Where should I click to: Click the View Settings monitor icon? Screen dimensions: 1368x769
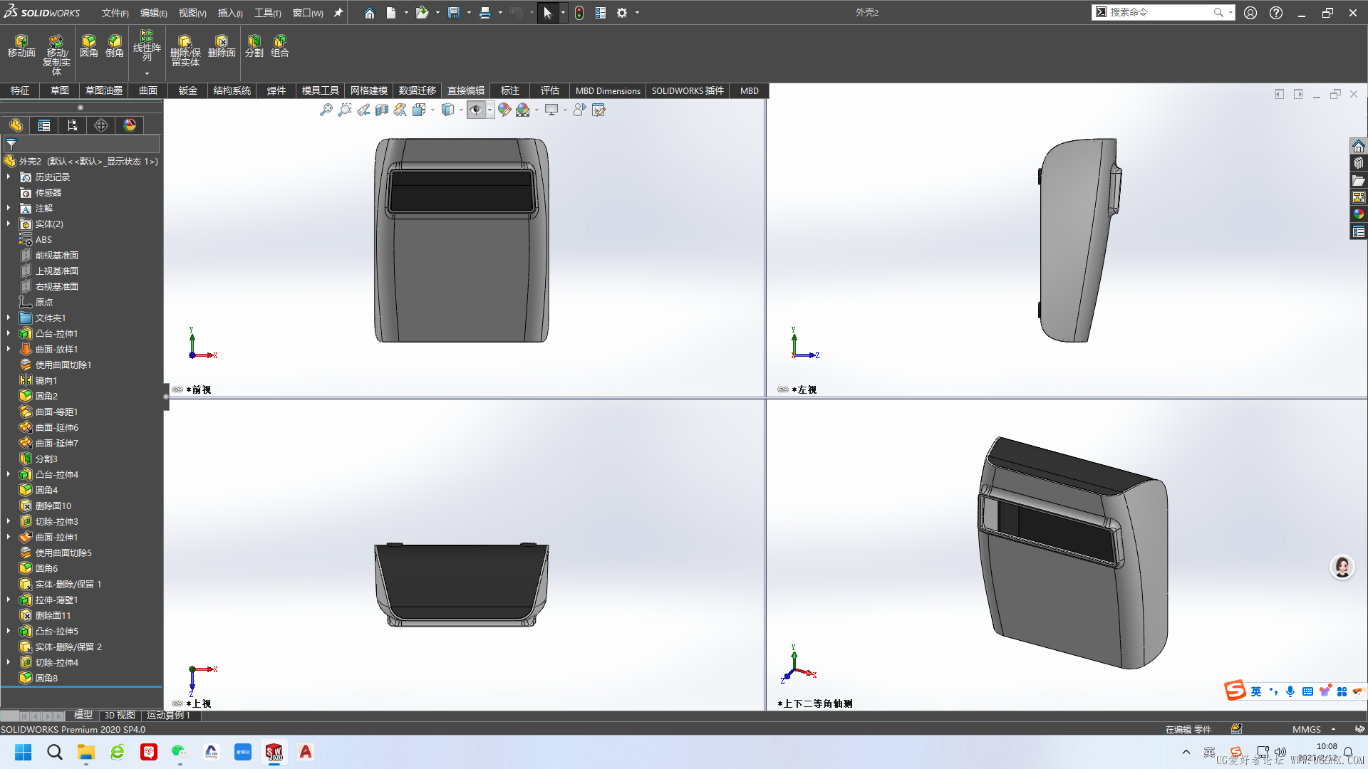[551, 110]
